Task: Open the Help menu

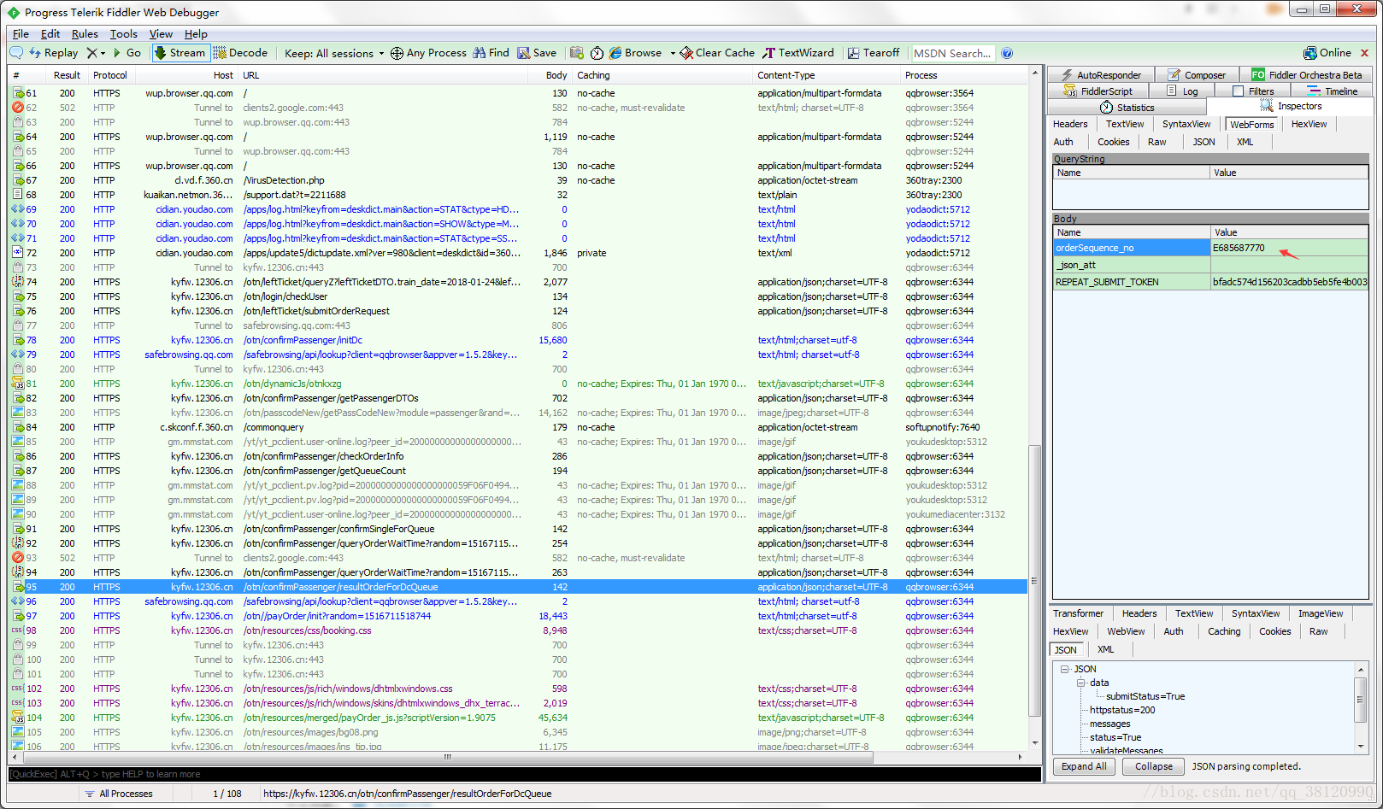Action: [196, 34]
